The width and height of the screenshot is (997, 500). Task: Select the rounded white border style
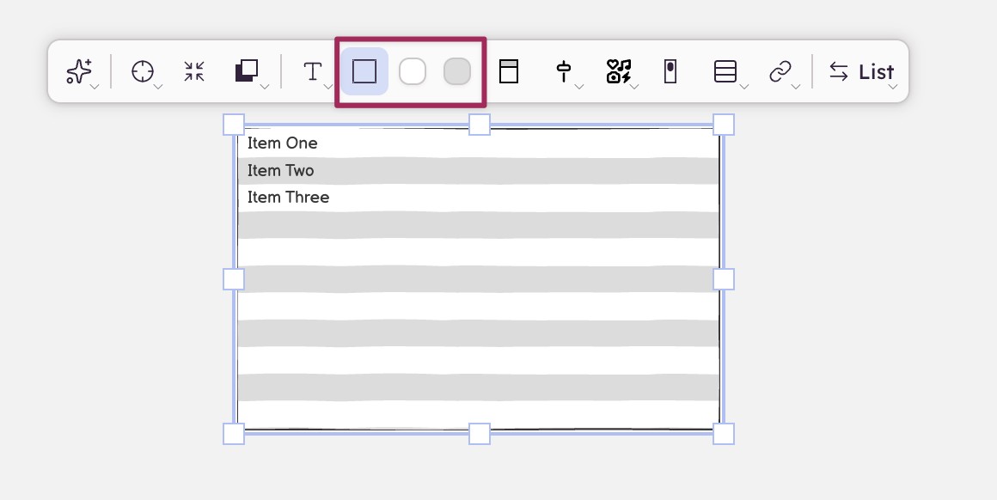[413, 71]
